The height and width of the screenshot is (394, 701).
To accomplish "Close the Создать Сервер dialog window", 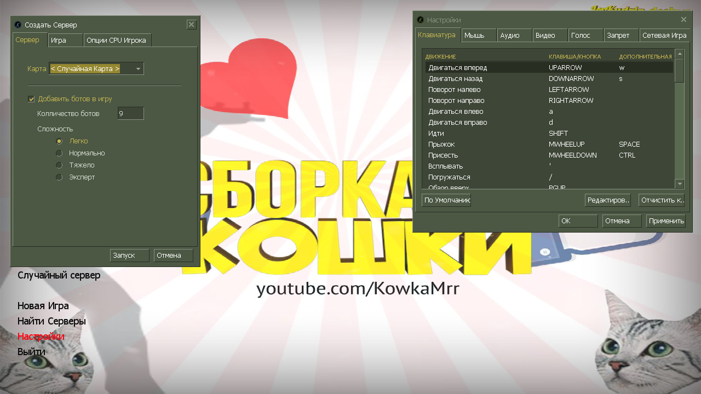I will [x=191, y=25].
